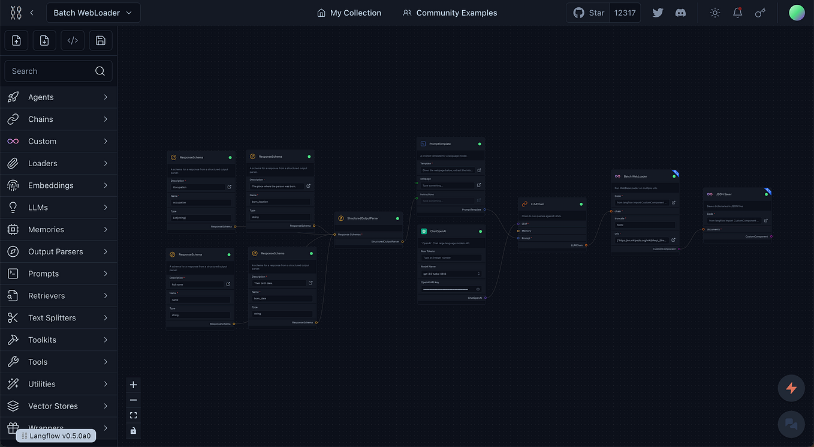This screenshot has width=814, height=447.
Task: Reveal the OpenAI API Key in ChatOpenAI node
Action: [x=478, y=289]
